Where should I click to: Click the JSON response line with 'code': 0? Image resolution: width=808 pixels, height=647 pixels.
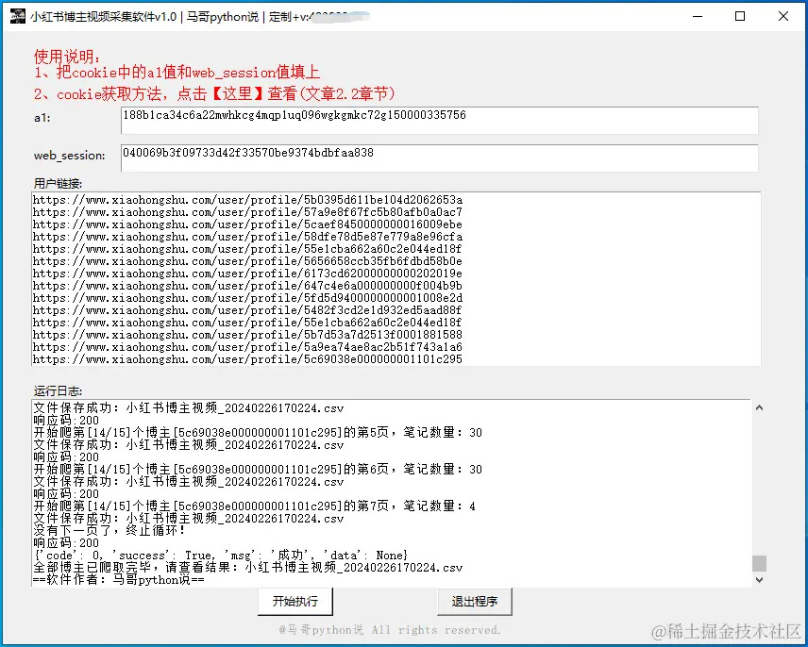(x=221, y=556)
